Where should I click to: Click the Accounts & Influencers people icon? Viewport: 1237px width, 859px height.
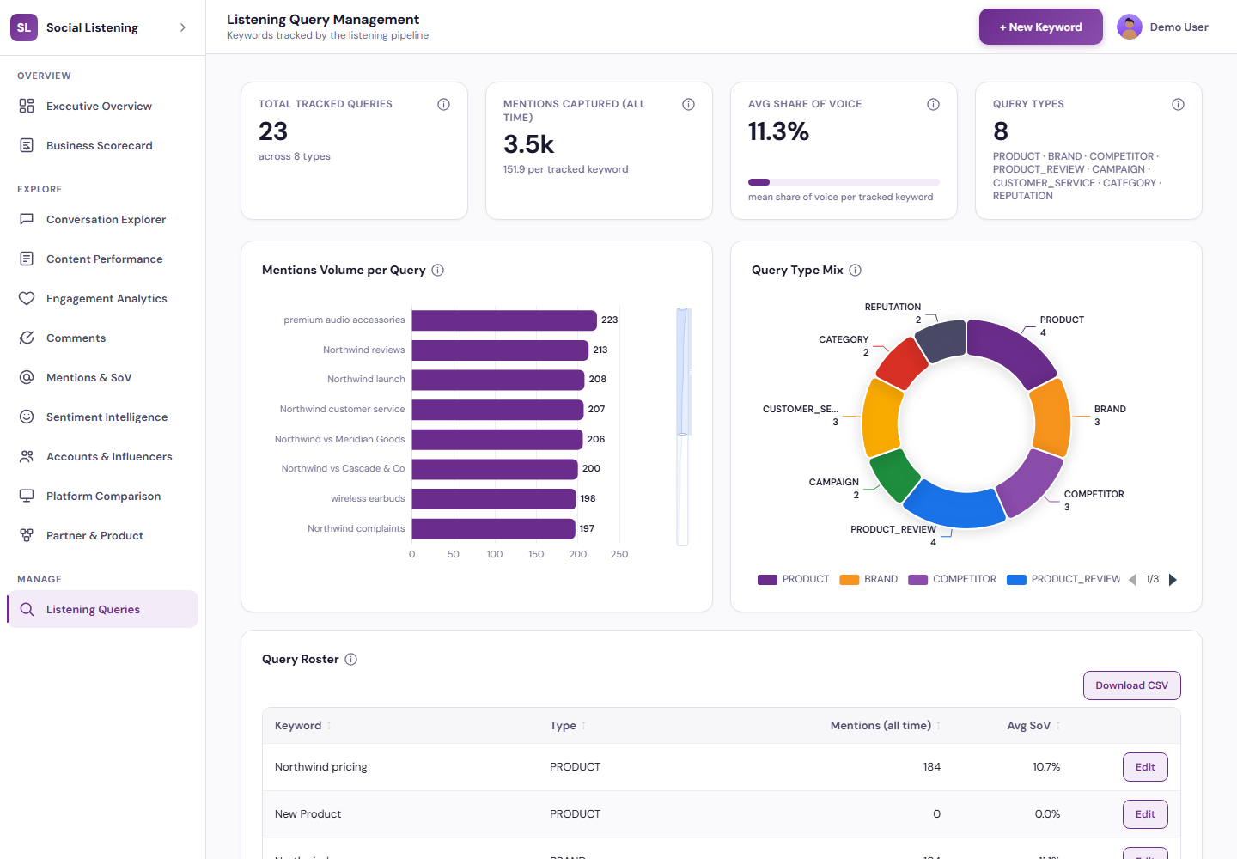coord(27,456)
